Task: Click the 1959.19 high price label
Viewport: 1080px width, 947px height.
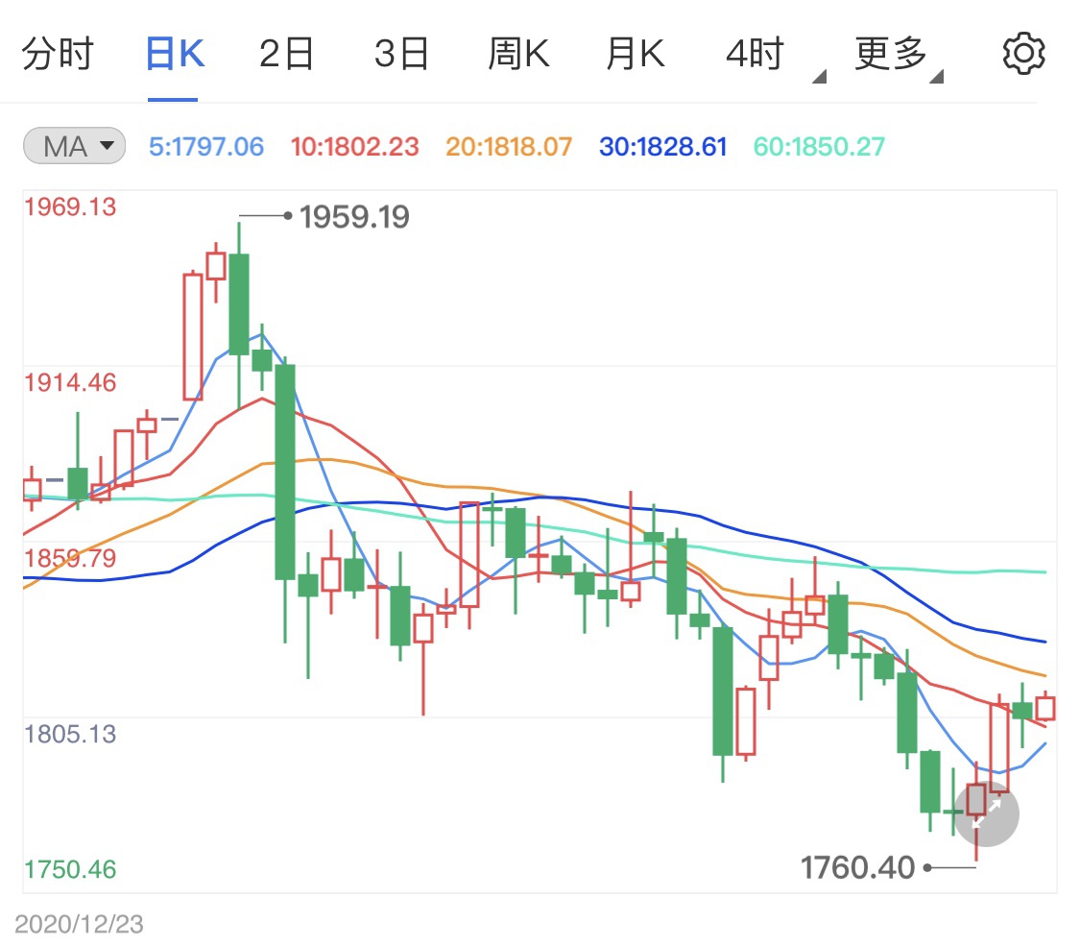Action: point(354,217)
